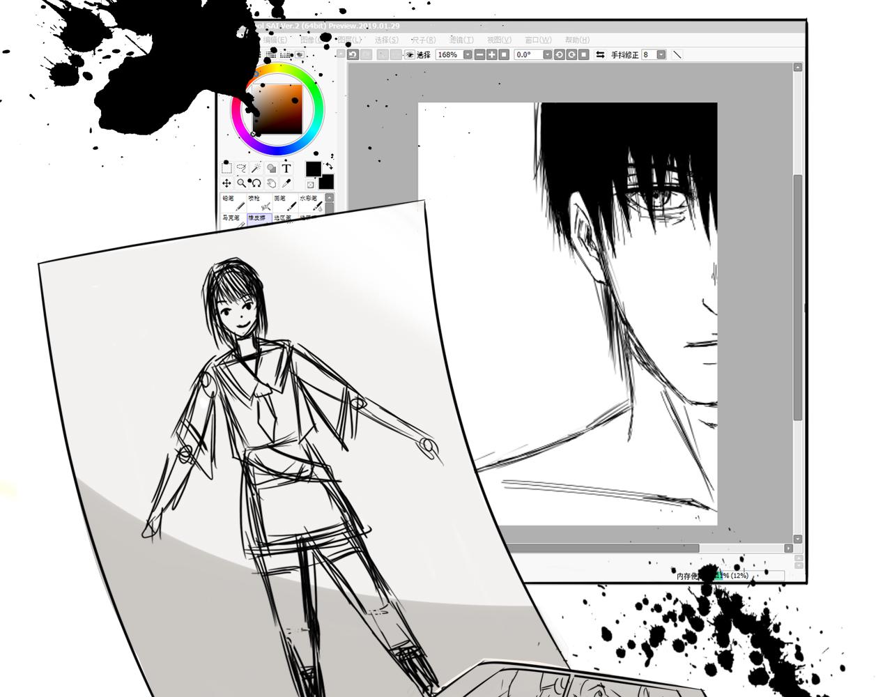Choose the 水彩笔 watercolor brush
Viewport: 892px width, 697px height.
tap(311, 202)
